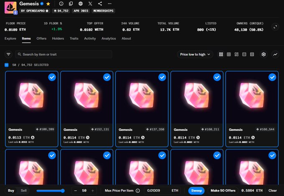Open the Price low to high sort dropdown
This screenshot has width=284, height=196.
pos(195,55)
